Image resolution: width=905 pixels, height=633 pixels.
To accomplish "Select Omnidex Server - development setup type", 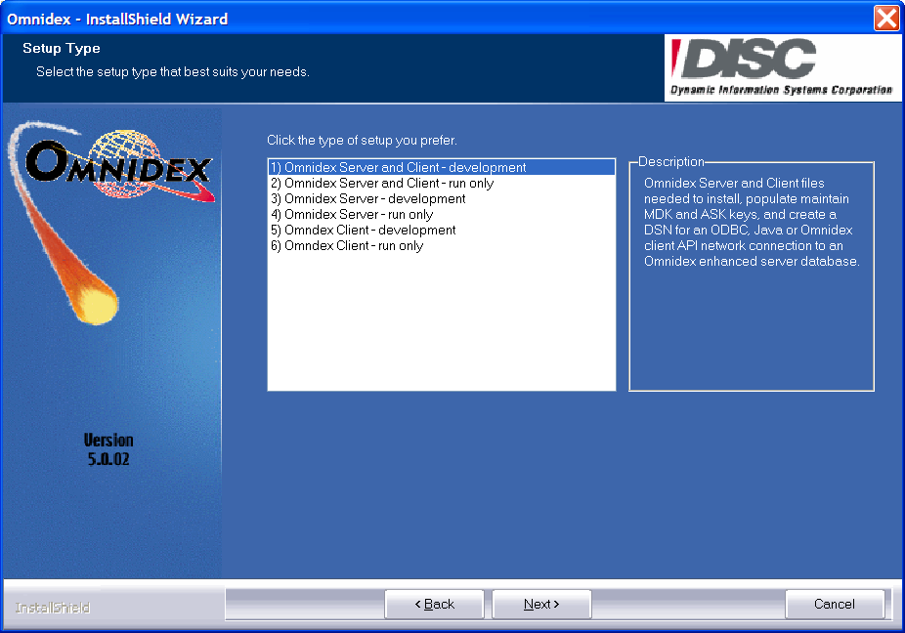I will coord(367,198).
